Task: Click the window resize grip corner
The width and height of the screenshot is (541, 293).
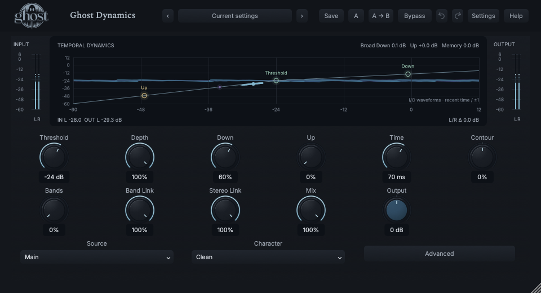Action: tap(536, 288)
